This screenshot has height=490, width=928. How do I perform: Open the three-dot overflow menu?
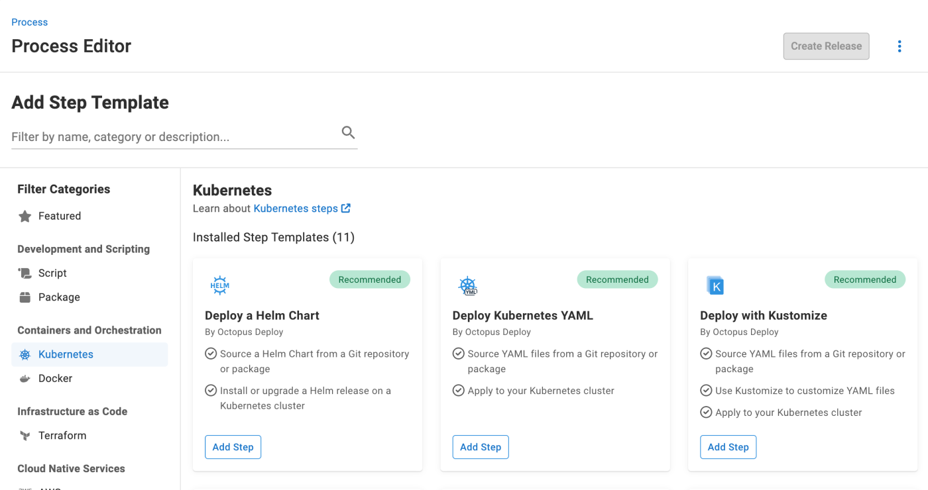pyautogui.click(x=899, y=46)
